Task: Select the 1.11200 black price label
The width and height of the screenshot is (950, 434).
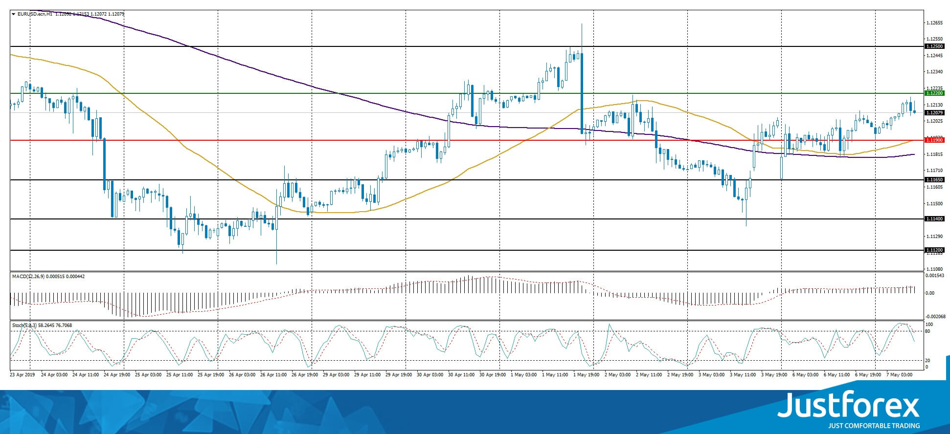Action: click(934, 250)
